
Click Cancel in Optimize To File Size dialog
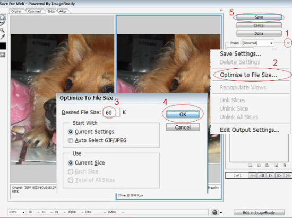(183, 128)
